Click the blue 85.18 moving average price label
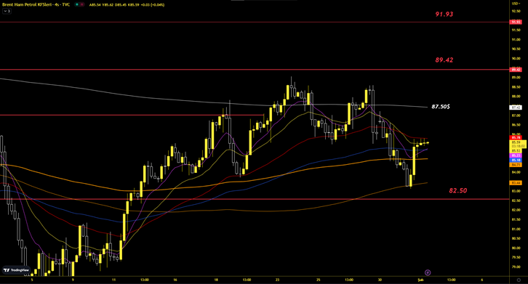This screenshot has height=284, width=528. pyautogui.click(x=516, y=161)
